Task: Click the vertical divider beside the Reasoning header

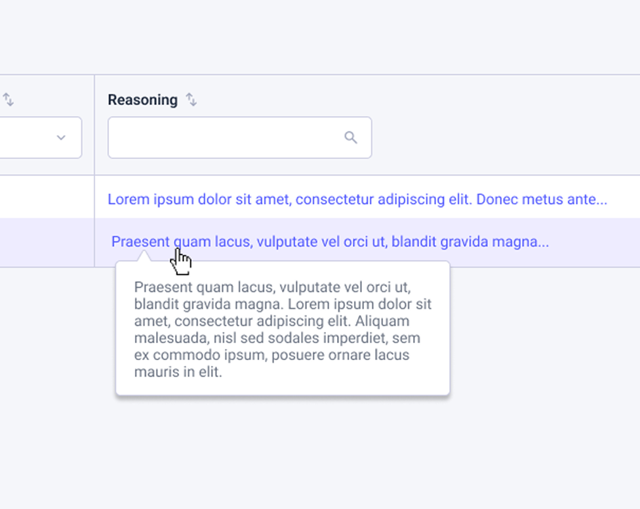Action: [x=94, y=125]
